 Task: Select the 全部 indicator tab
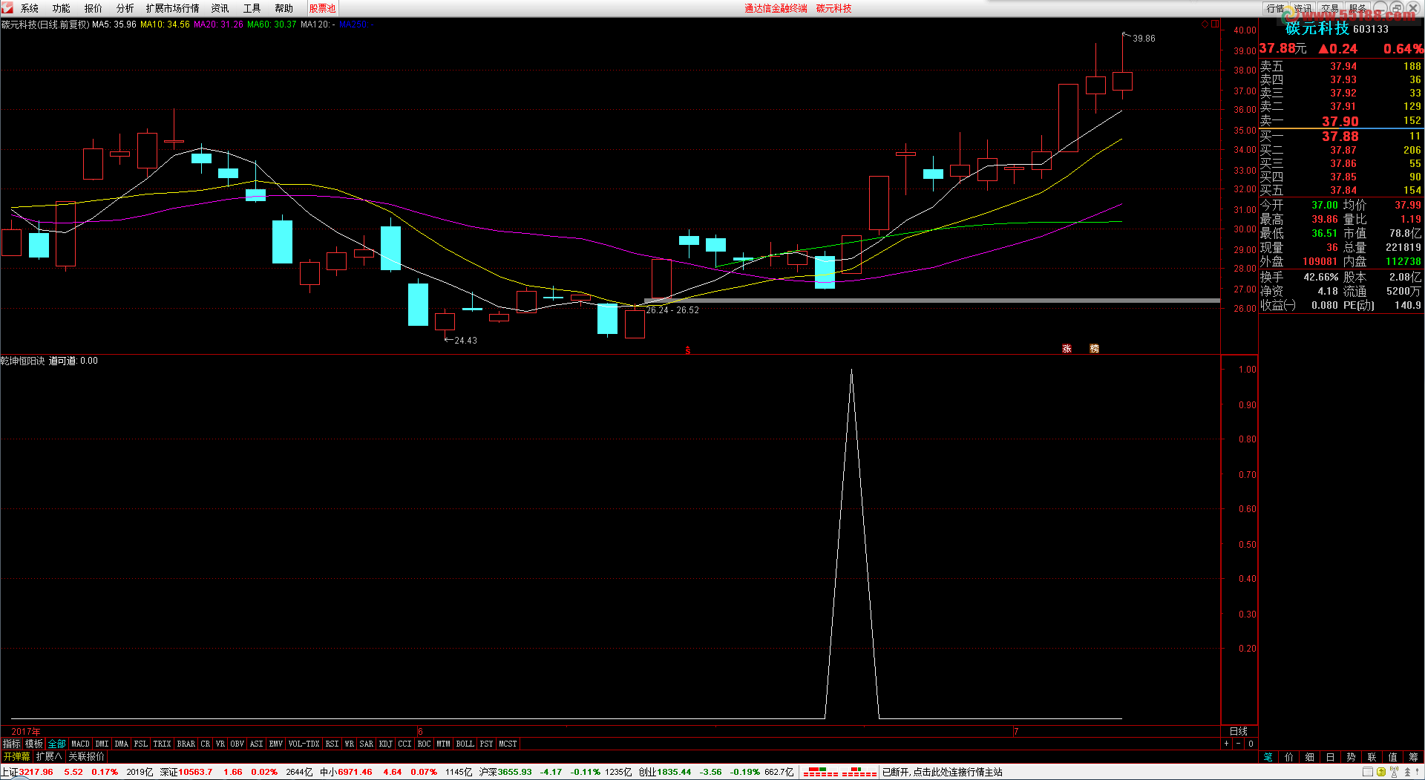(57, 744)
